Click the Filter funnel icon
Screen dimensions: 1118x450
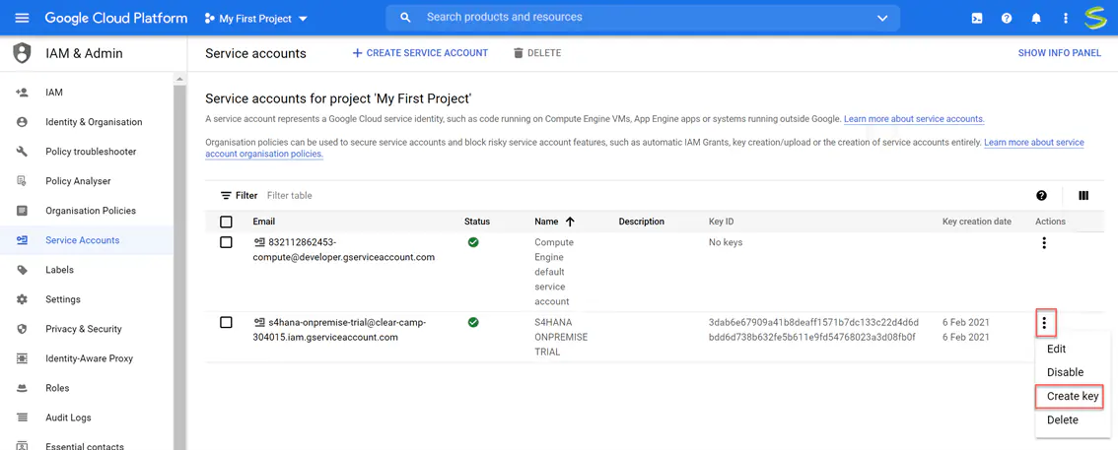[226, 195]
